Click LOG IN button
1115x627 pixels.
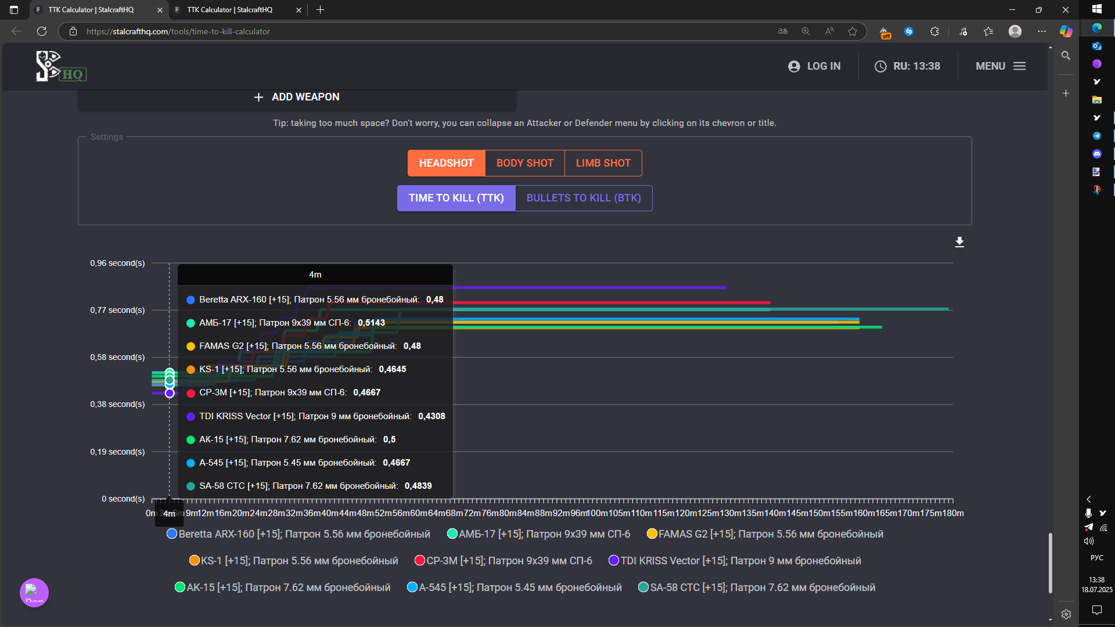tap(814, 66)
